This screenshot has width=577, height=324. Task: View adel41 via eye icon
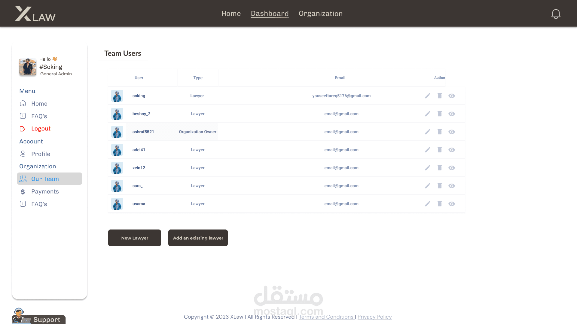tap(451, 150)
